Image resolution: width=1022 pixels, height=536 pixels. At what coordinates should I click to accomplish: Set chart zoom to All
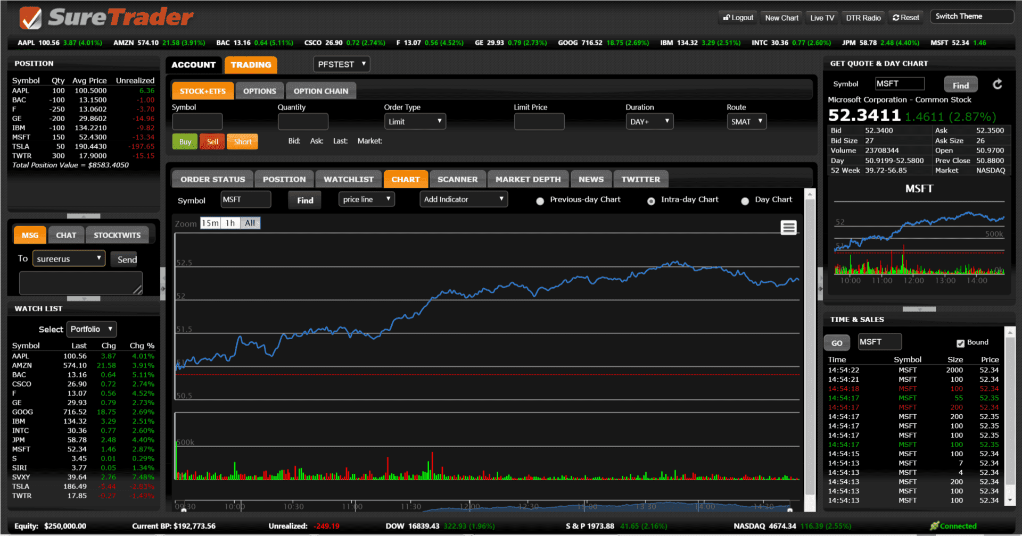(x=250, y=223)
